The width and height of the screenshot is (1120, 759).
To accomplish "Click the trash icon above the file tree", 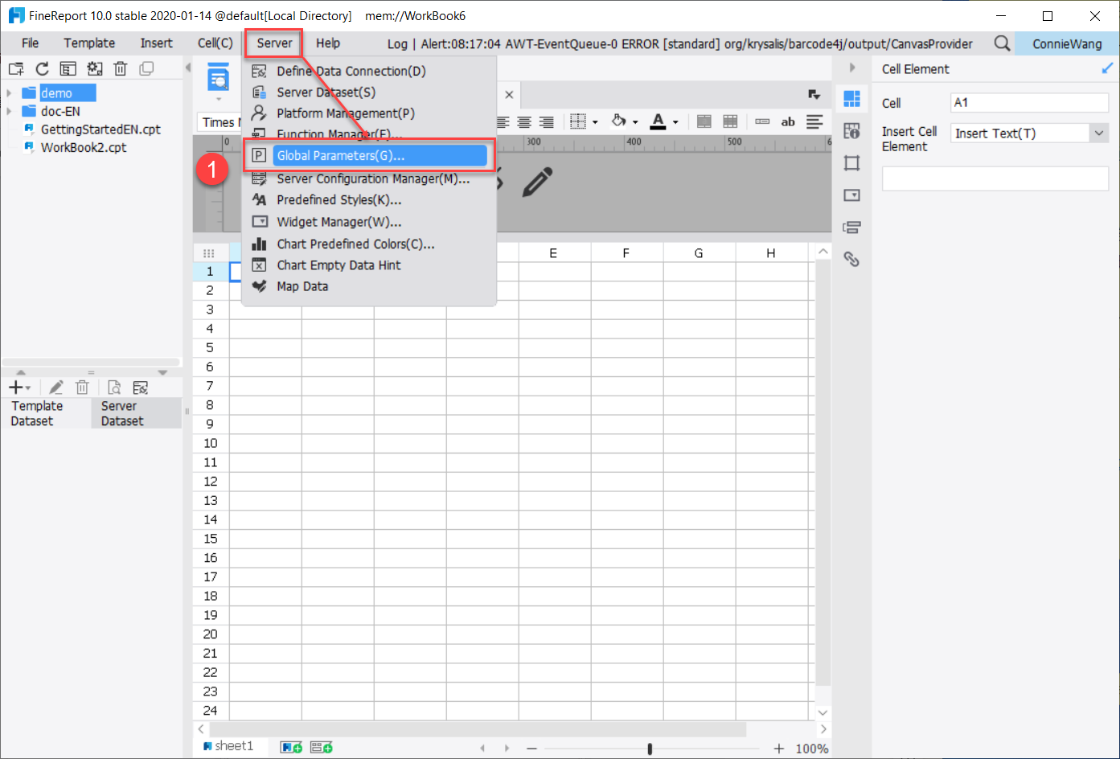I will [121, 69].
